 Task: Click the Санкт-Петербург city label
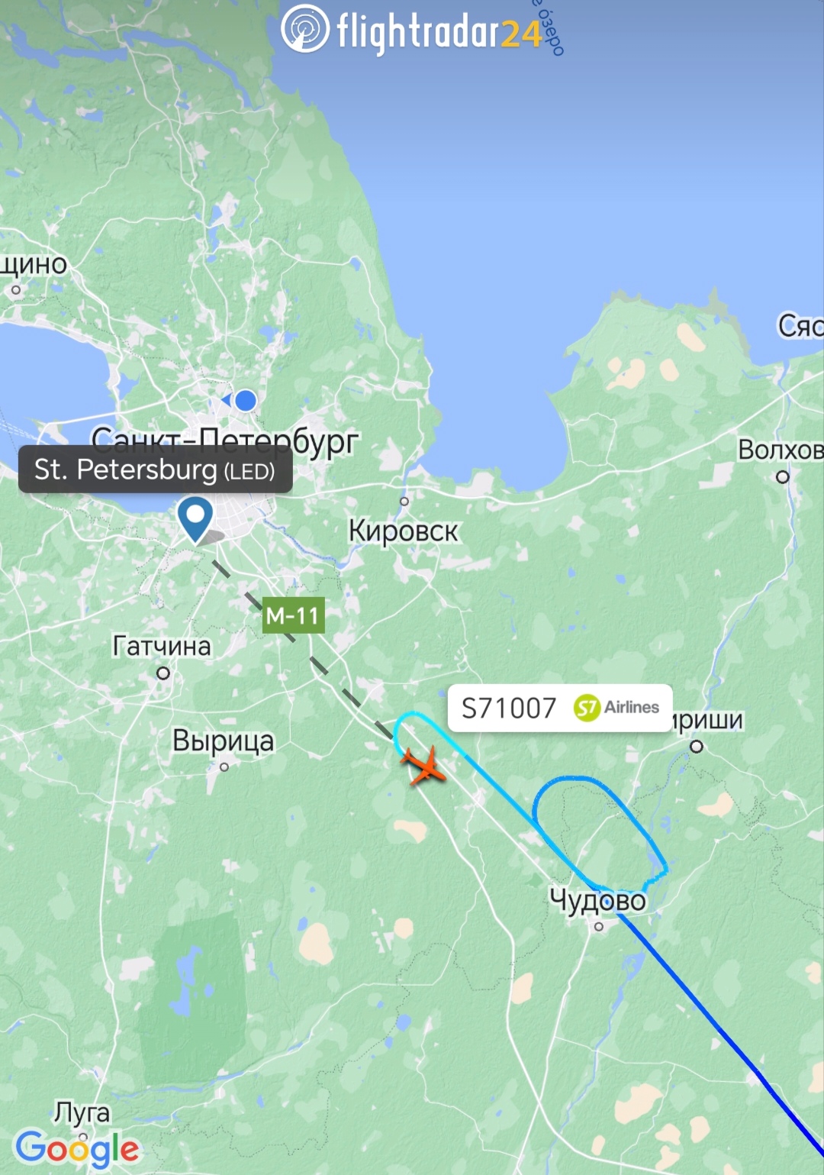tap(225, 440)
